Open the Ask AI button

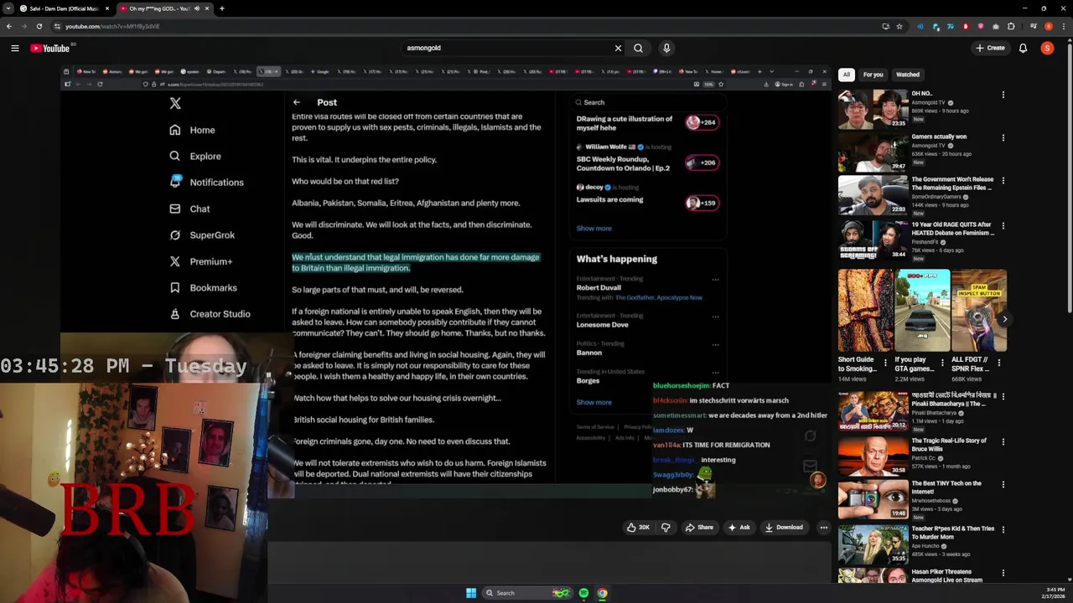(x=739, y=528)
